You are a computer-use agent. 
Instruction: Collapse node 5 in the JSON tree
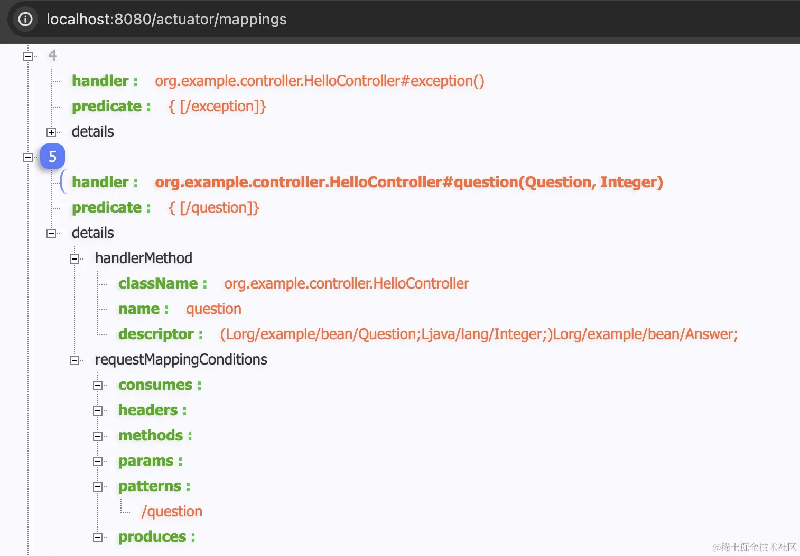[x=28, y=157]
